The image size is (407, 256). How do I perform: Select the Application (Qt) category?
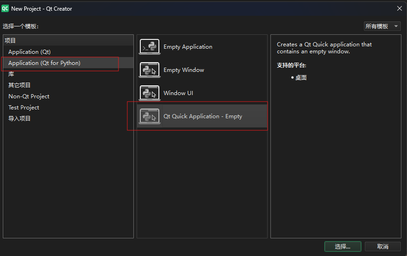(x=68, y=52)
